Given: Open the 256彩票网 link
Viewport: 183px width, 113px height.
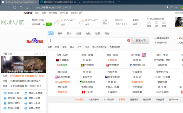Looking at the screenshot, I should pyautogui.click(x=79, y=99).
